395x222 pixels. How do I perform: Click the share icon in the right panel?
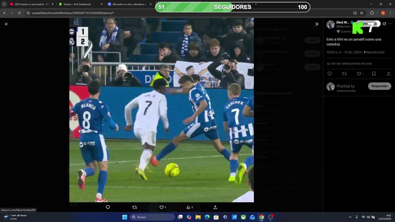pos(389,74)
